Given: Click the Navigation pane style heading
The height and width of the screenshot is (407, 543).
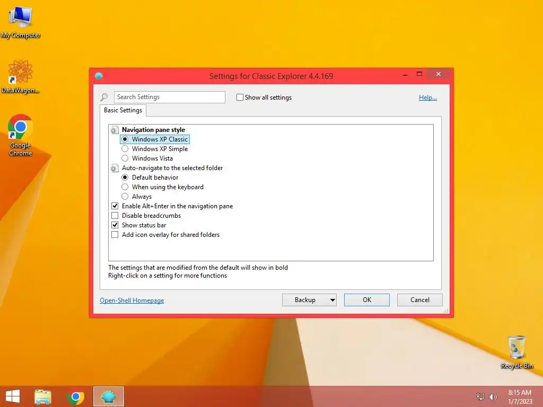Looking at the screenshot, I should (153, 130).
